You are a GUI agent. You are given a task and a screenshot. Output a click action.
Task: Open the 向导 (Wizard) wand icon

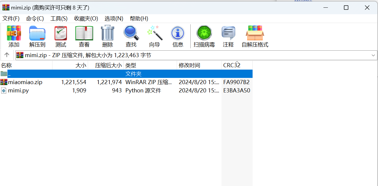coord(154,33)
